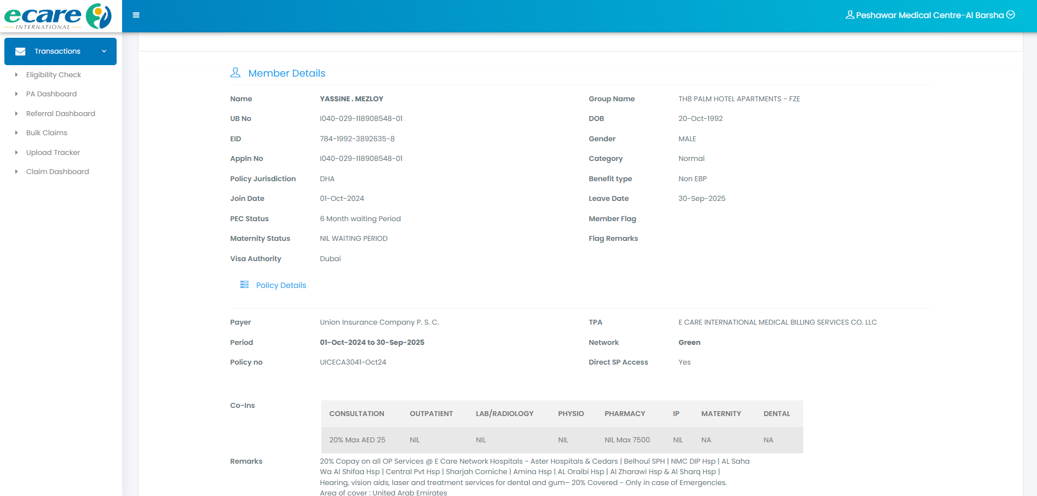Expand the Eligibility Check arrow
1037x496 pixels.
tap(16, 75)
